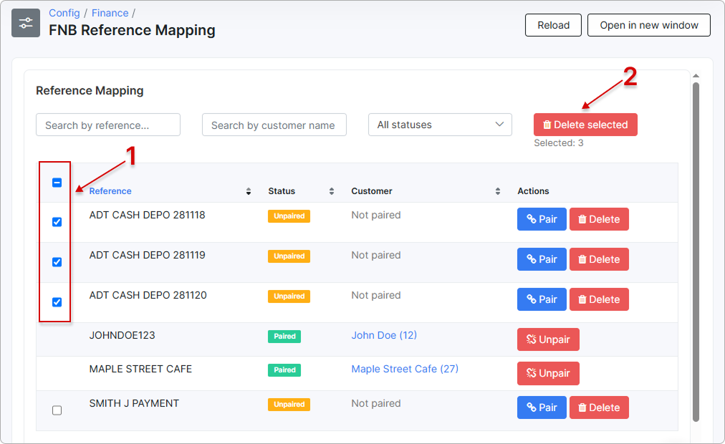Delete the ADT CASH DEPO 281119 reference
Screen dimensions: 725x444
tap(599, 259)
